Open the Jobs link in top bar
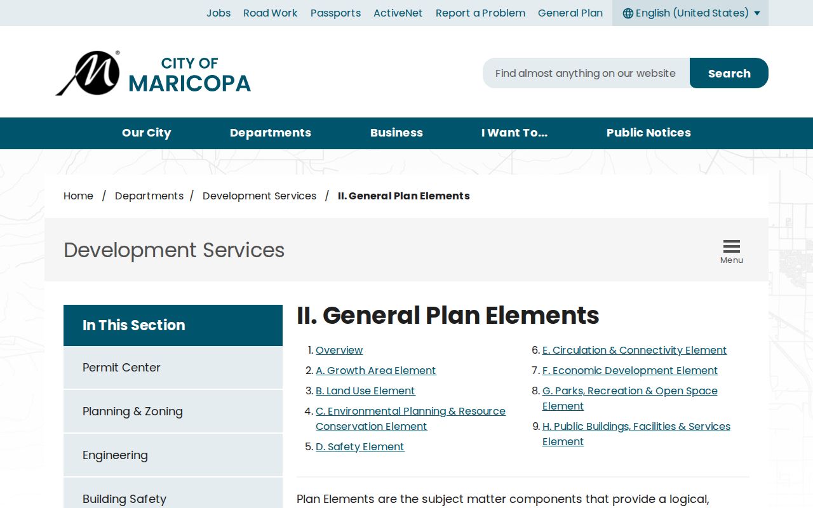Screen dimensions: 813x508 [x=218, y=13]
